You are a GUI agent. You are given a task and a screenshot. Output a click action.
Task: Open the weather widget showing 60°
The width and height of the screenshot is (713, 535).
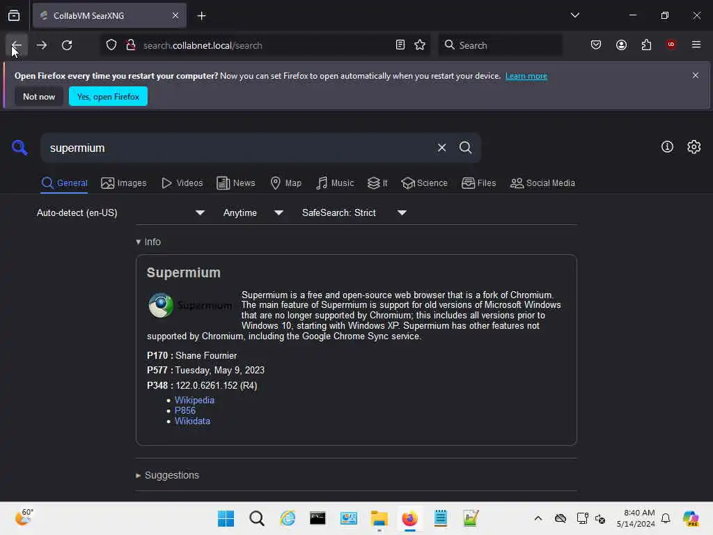pos(24,518)
